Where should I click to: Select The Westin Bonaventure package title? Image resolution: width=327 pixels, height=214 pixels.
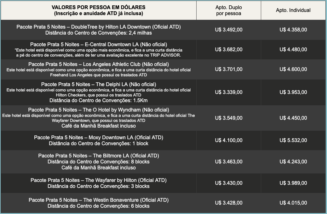(98, 200)
